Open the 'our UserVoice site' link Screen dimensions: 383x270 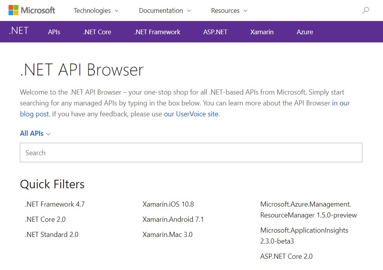point(191,114)
